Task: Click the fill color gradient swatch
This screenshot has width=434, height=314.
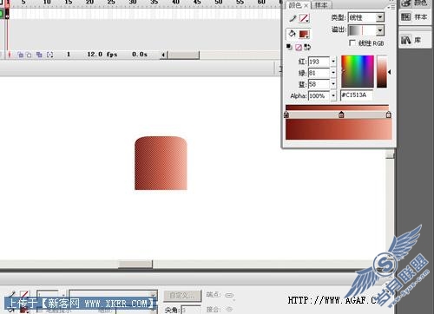Action: pyautogui.click(x=304, y=34)
